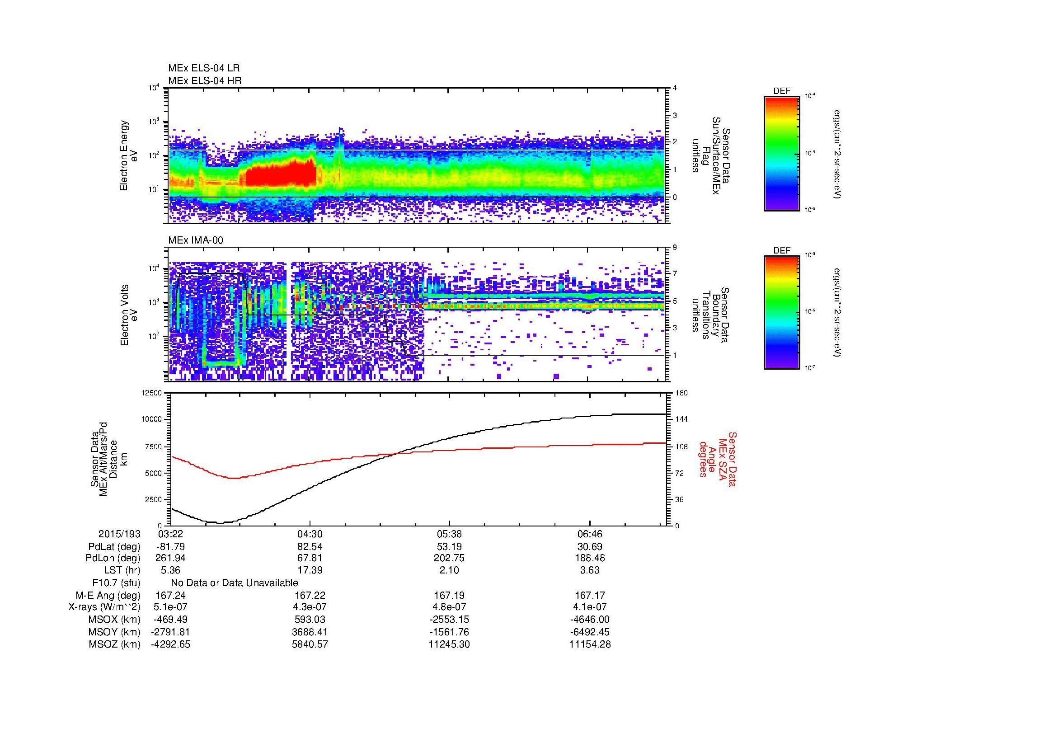Click the top DEF color bar
Viewport: 1057px width, 747px height.
tap(782, 153)
